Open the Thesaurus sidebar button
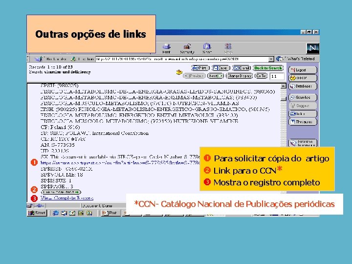This screenshot has width=352, height=264. (303, 122)
